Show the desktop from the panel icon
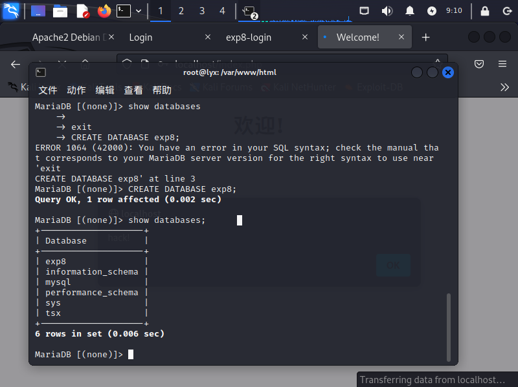 click(38, 11)
